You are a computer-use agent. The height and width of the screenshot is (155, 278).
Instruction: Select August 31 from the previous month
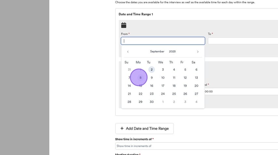click(129, 70)
